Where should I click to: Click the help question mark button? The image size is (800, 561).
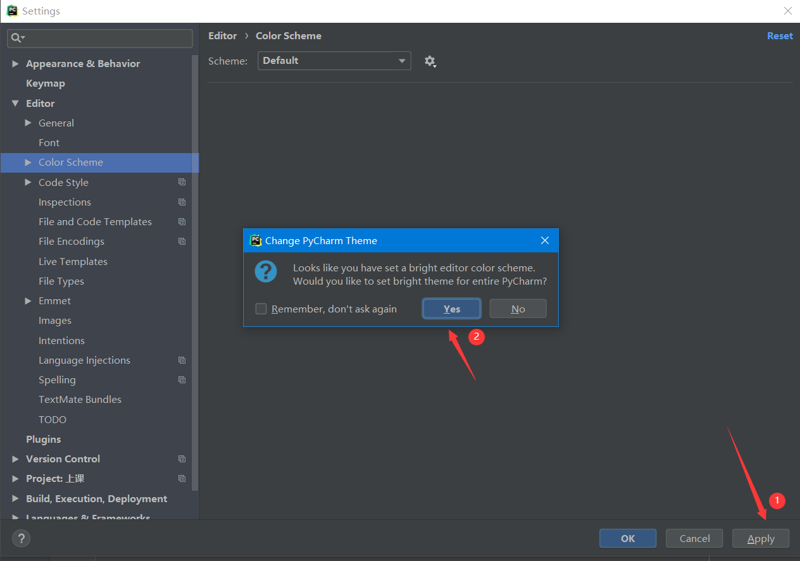21,538
